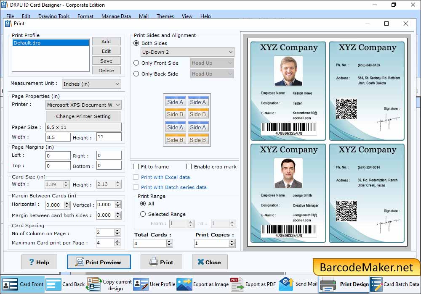
Task: Toggle Print with Batch series data checkbox
Action: 136,187
